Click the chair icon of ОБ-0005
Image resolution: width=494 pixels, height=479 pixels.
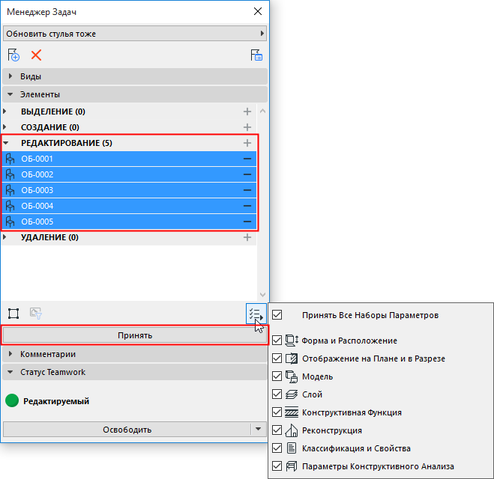10,222
